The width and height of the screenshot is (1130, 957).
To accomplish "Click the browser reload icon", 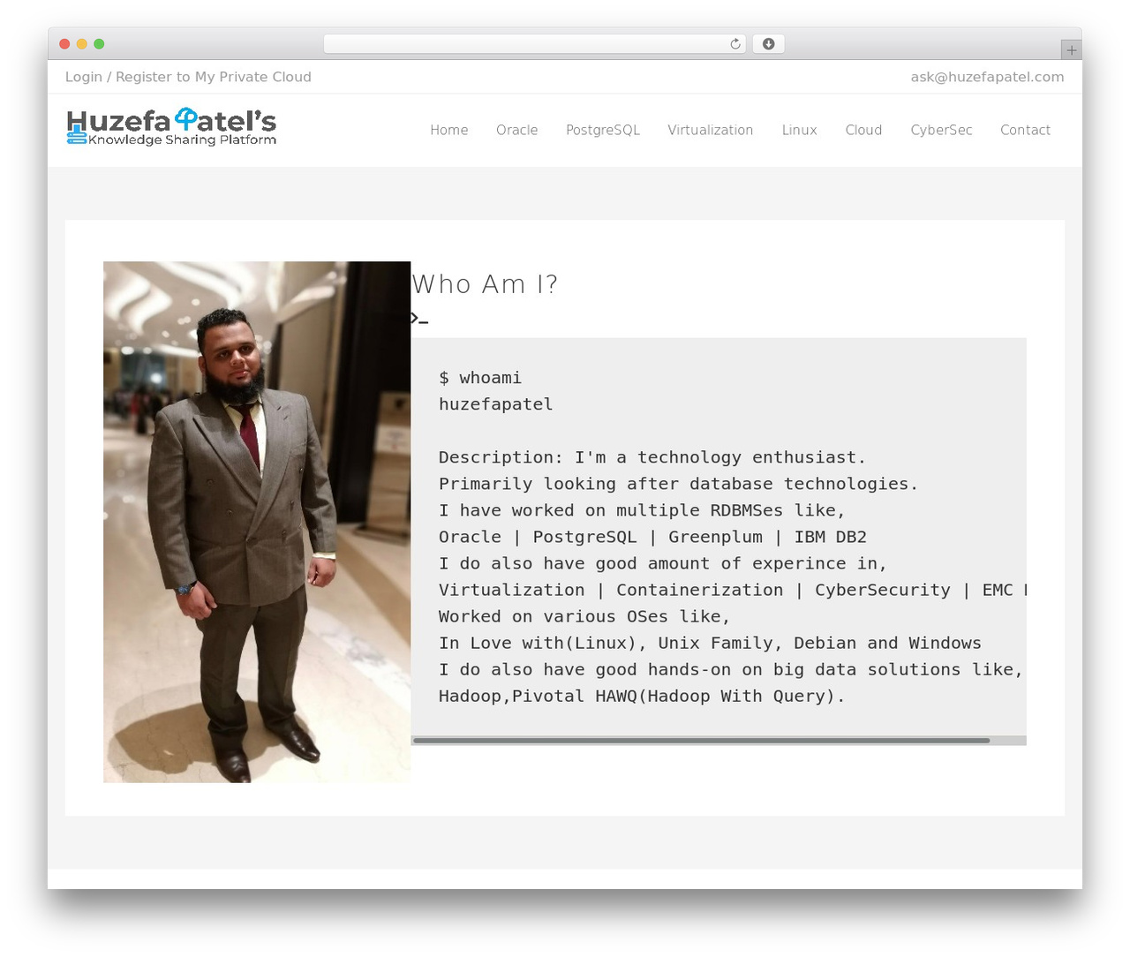I will point(734,44).
